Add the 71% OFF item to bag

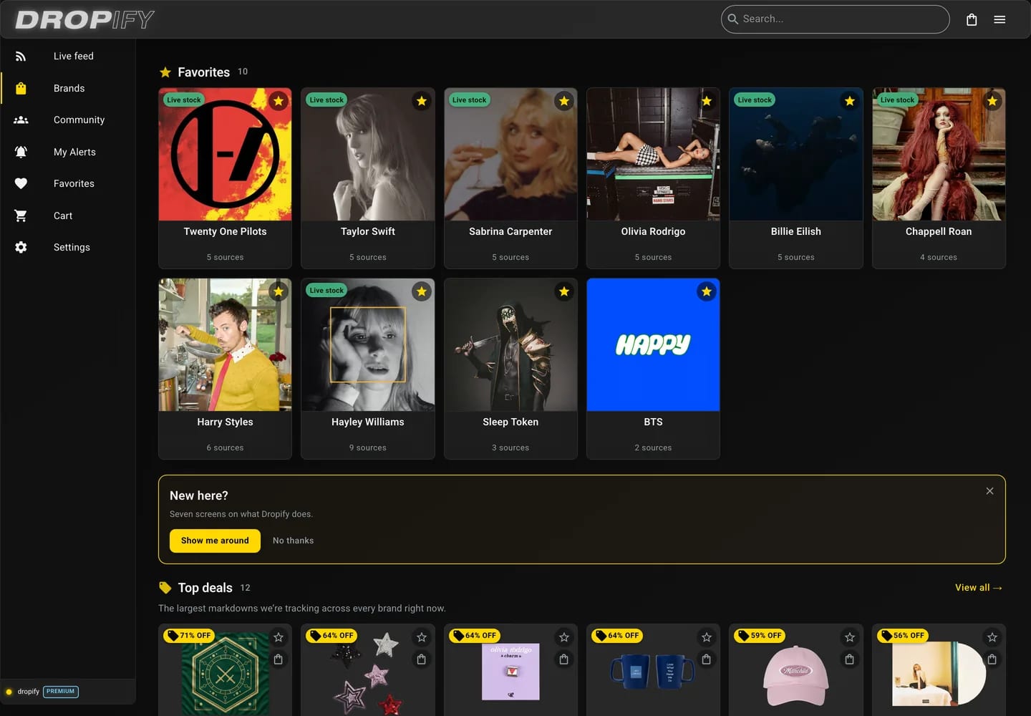[x=279, y=659]
